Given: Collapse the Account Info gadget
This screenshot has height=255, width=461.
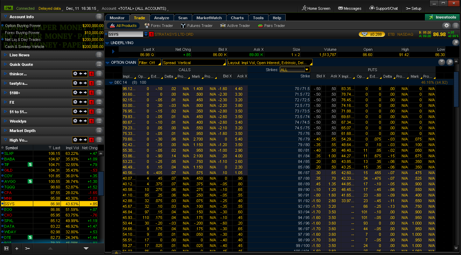Looking at the screenshot, I should point(5,17).
